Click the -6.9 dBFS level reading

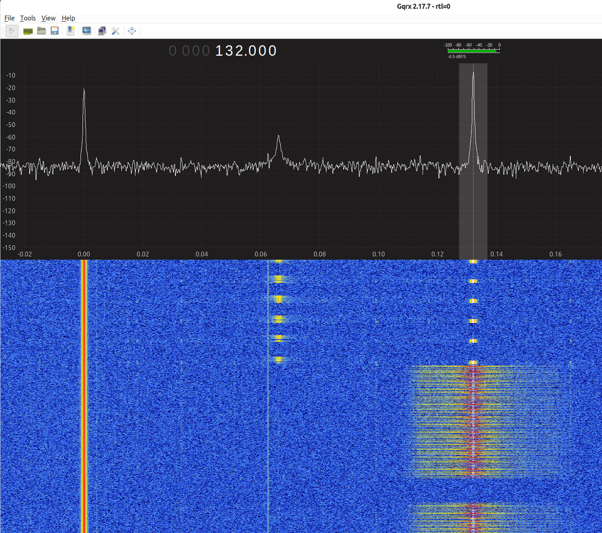click(x=457, y=57)
